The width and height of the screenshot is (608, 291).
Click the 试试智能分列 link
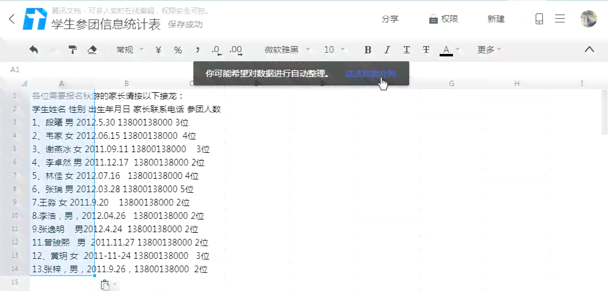[370, 73]
